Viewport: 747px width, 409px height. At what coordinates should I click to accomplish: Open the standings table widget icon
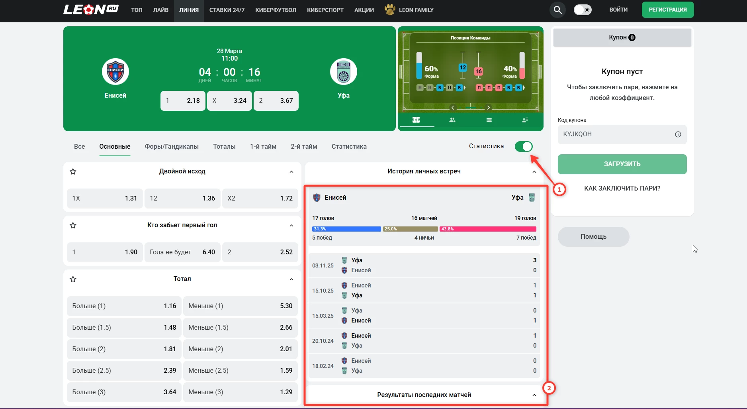[489, 120]
